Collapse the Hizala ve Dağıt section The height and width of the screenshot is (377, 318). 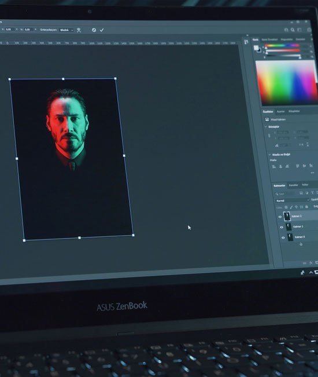pos(269,155)
